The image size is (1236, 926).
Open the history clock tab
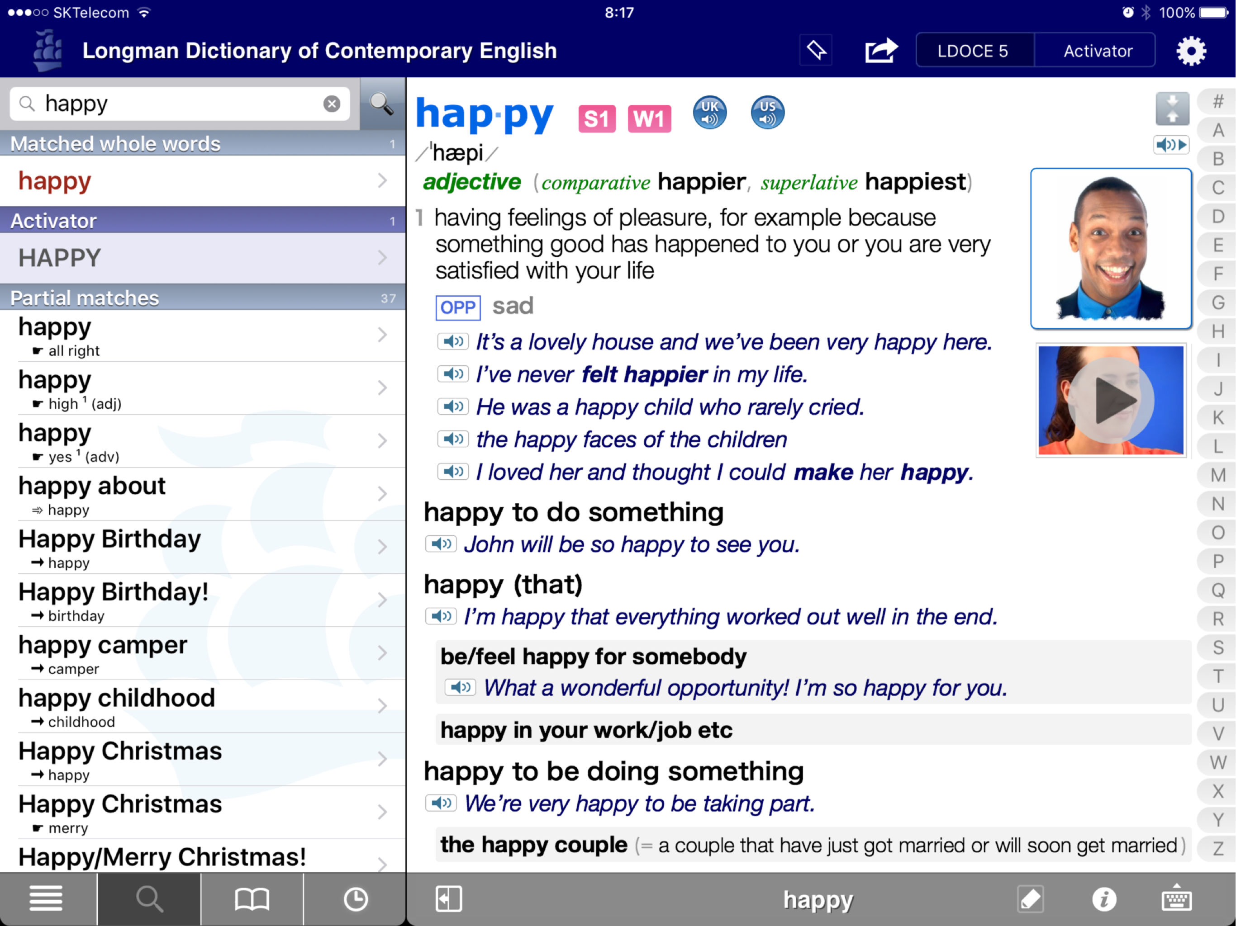click(356, 899)
